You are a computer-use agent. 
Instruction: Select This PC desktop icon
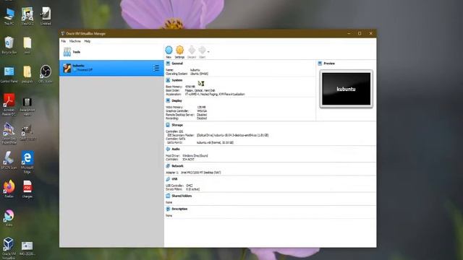coord(9,16)
